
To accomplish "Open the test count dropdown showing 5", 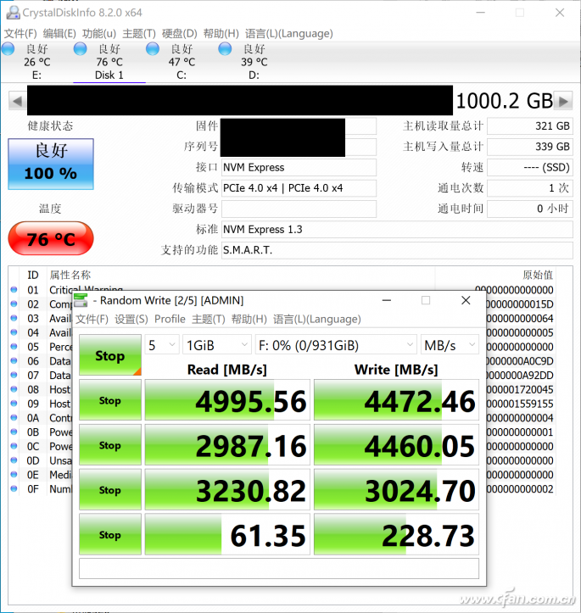I will click(162, 345).
